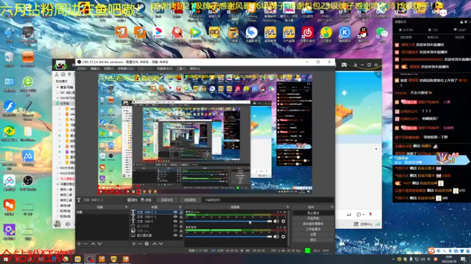Screen dimensions: 471x264
Task: Open QQ音乐 desktop shortcut
Action: [326, 35]
